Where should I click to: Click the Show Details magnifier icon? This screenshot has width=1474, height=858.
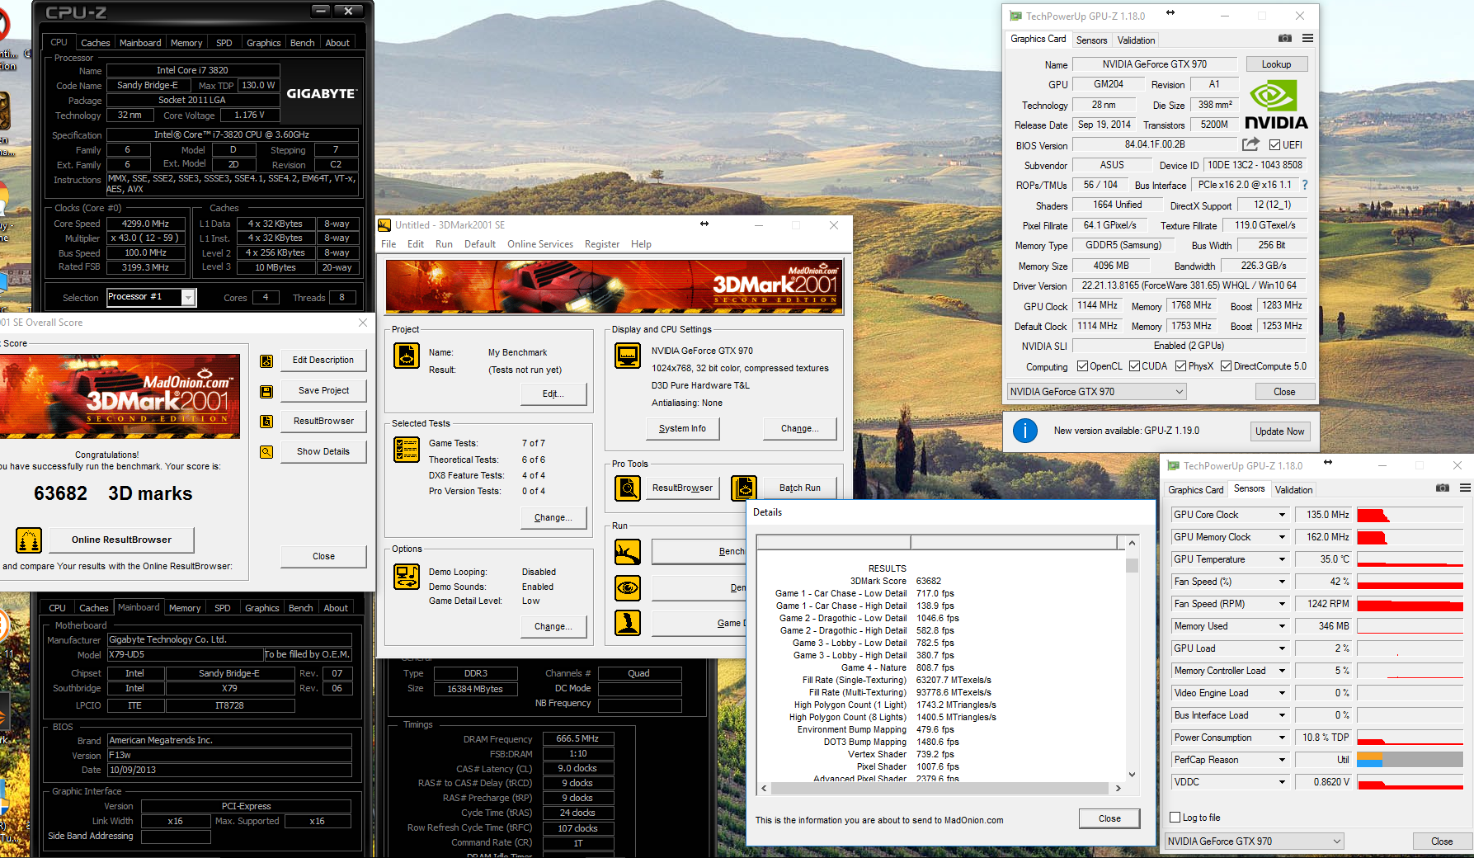coord(266,452)
